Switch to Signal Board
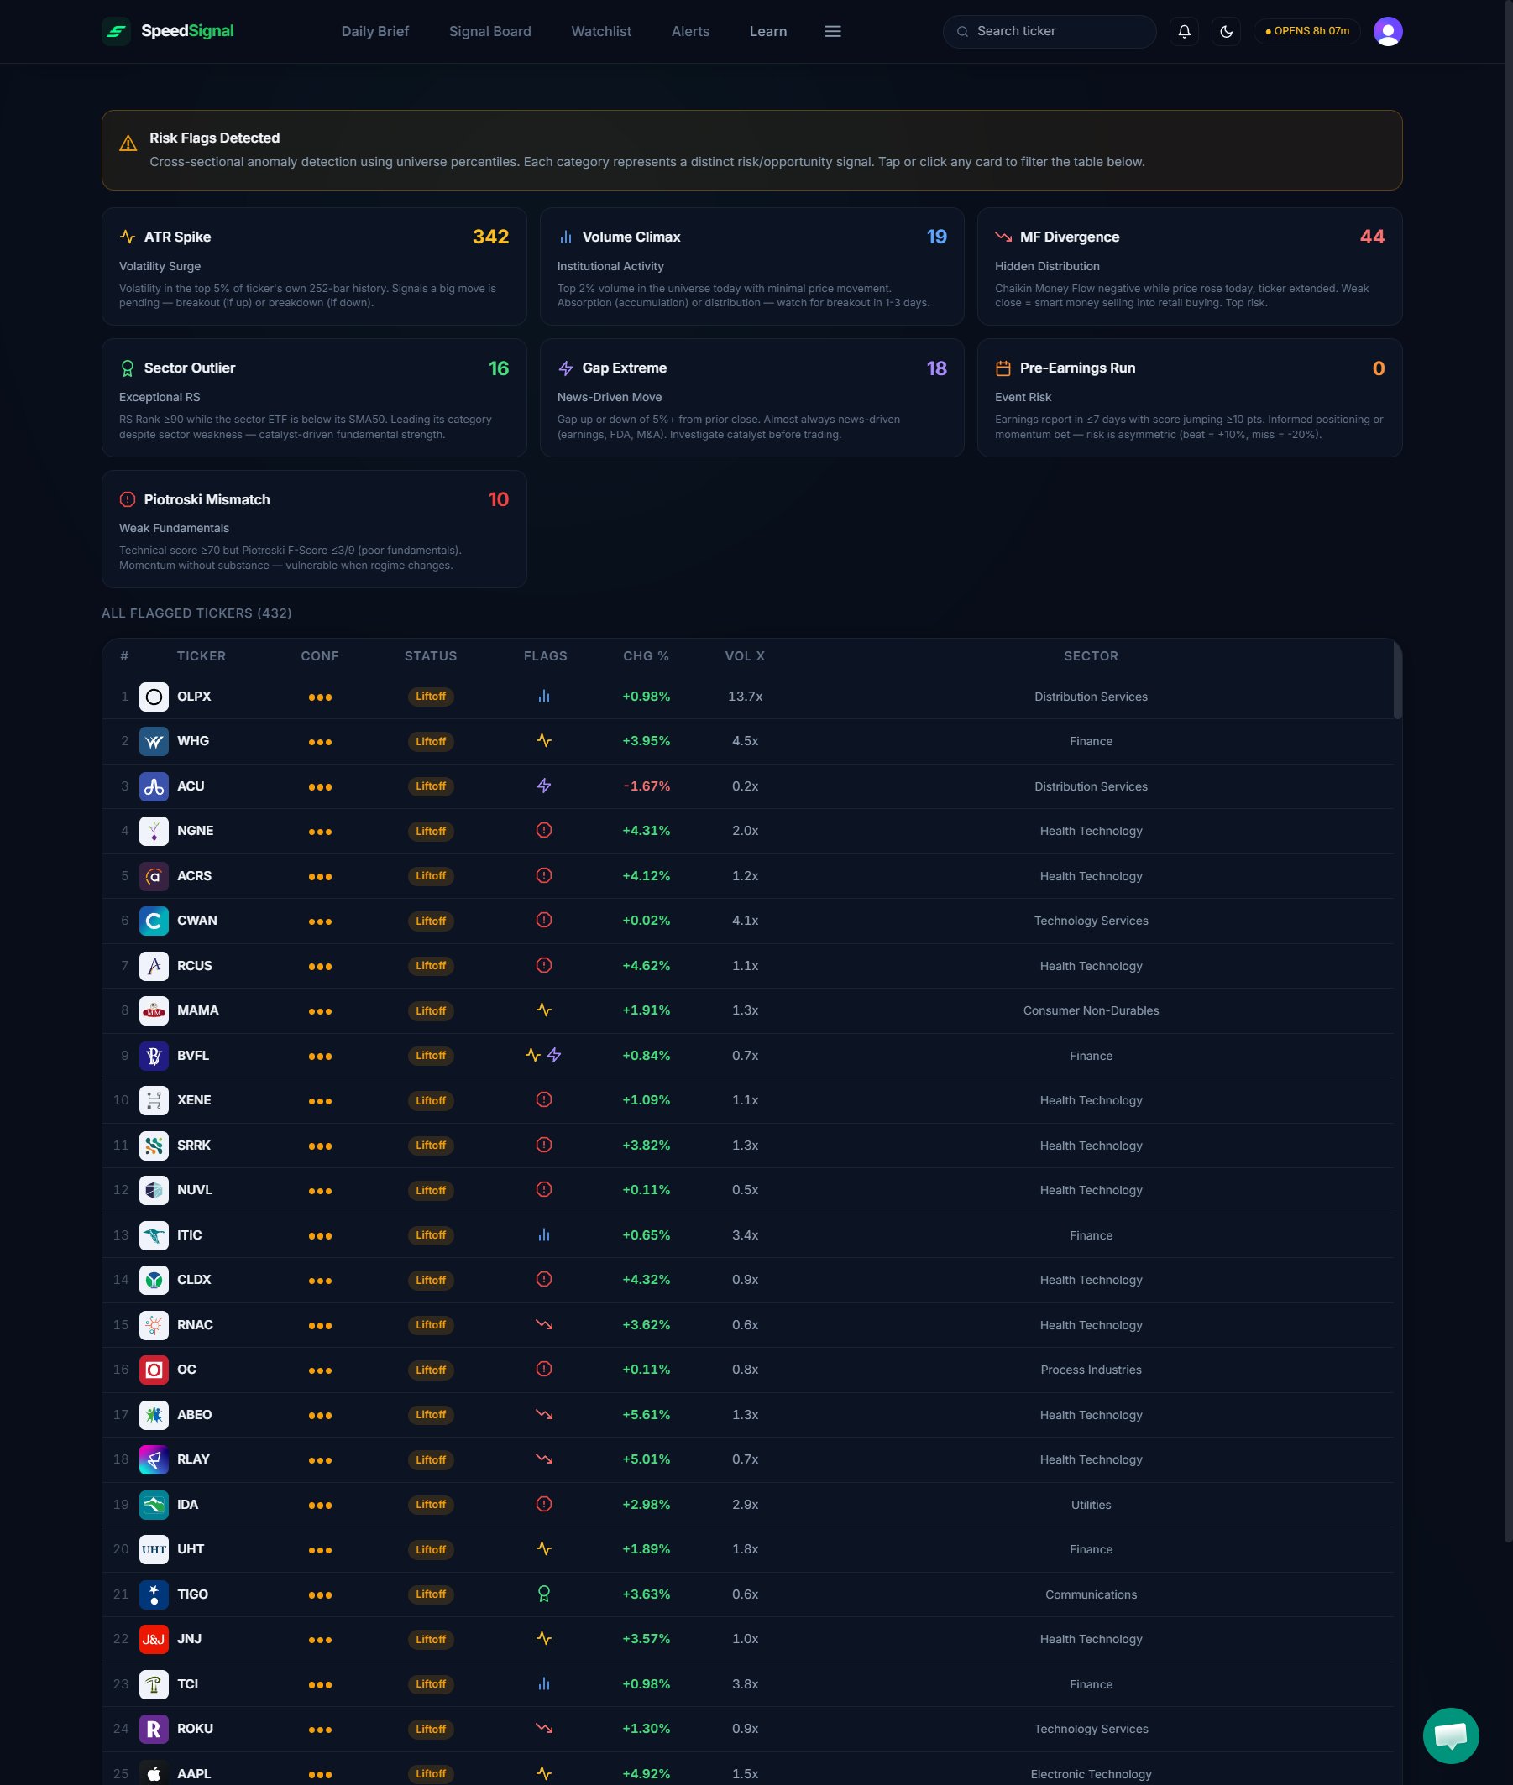This screenshot has height=1785, width=1513. point(489,31)
